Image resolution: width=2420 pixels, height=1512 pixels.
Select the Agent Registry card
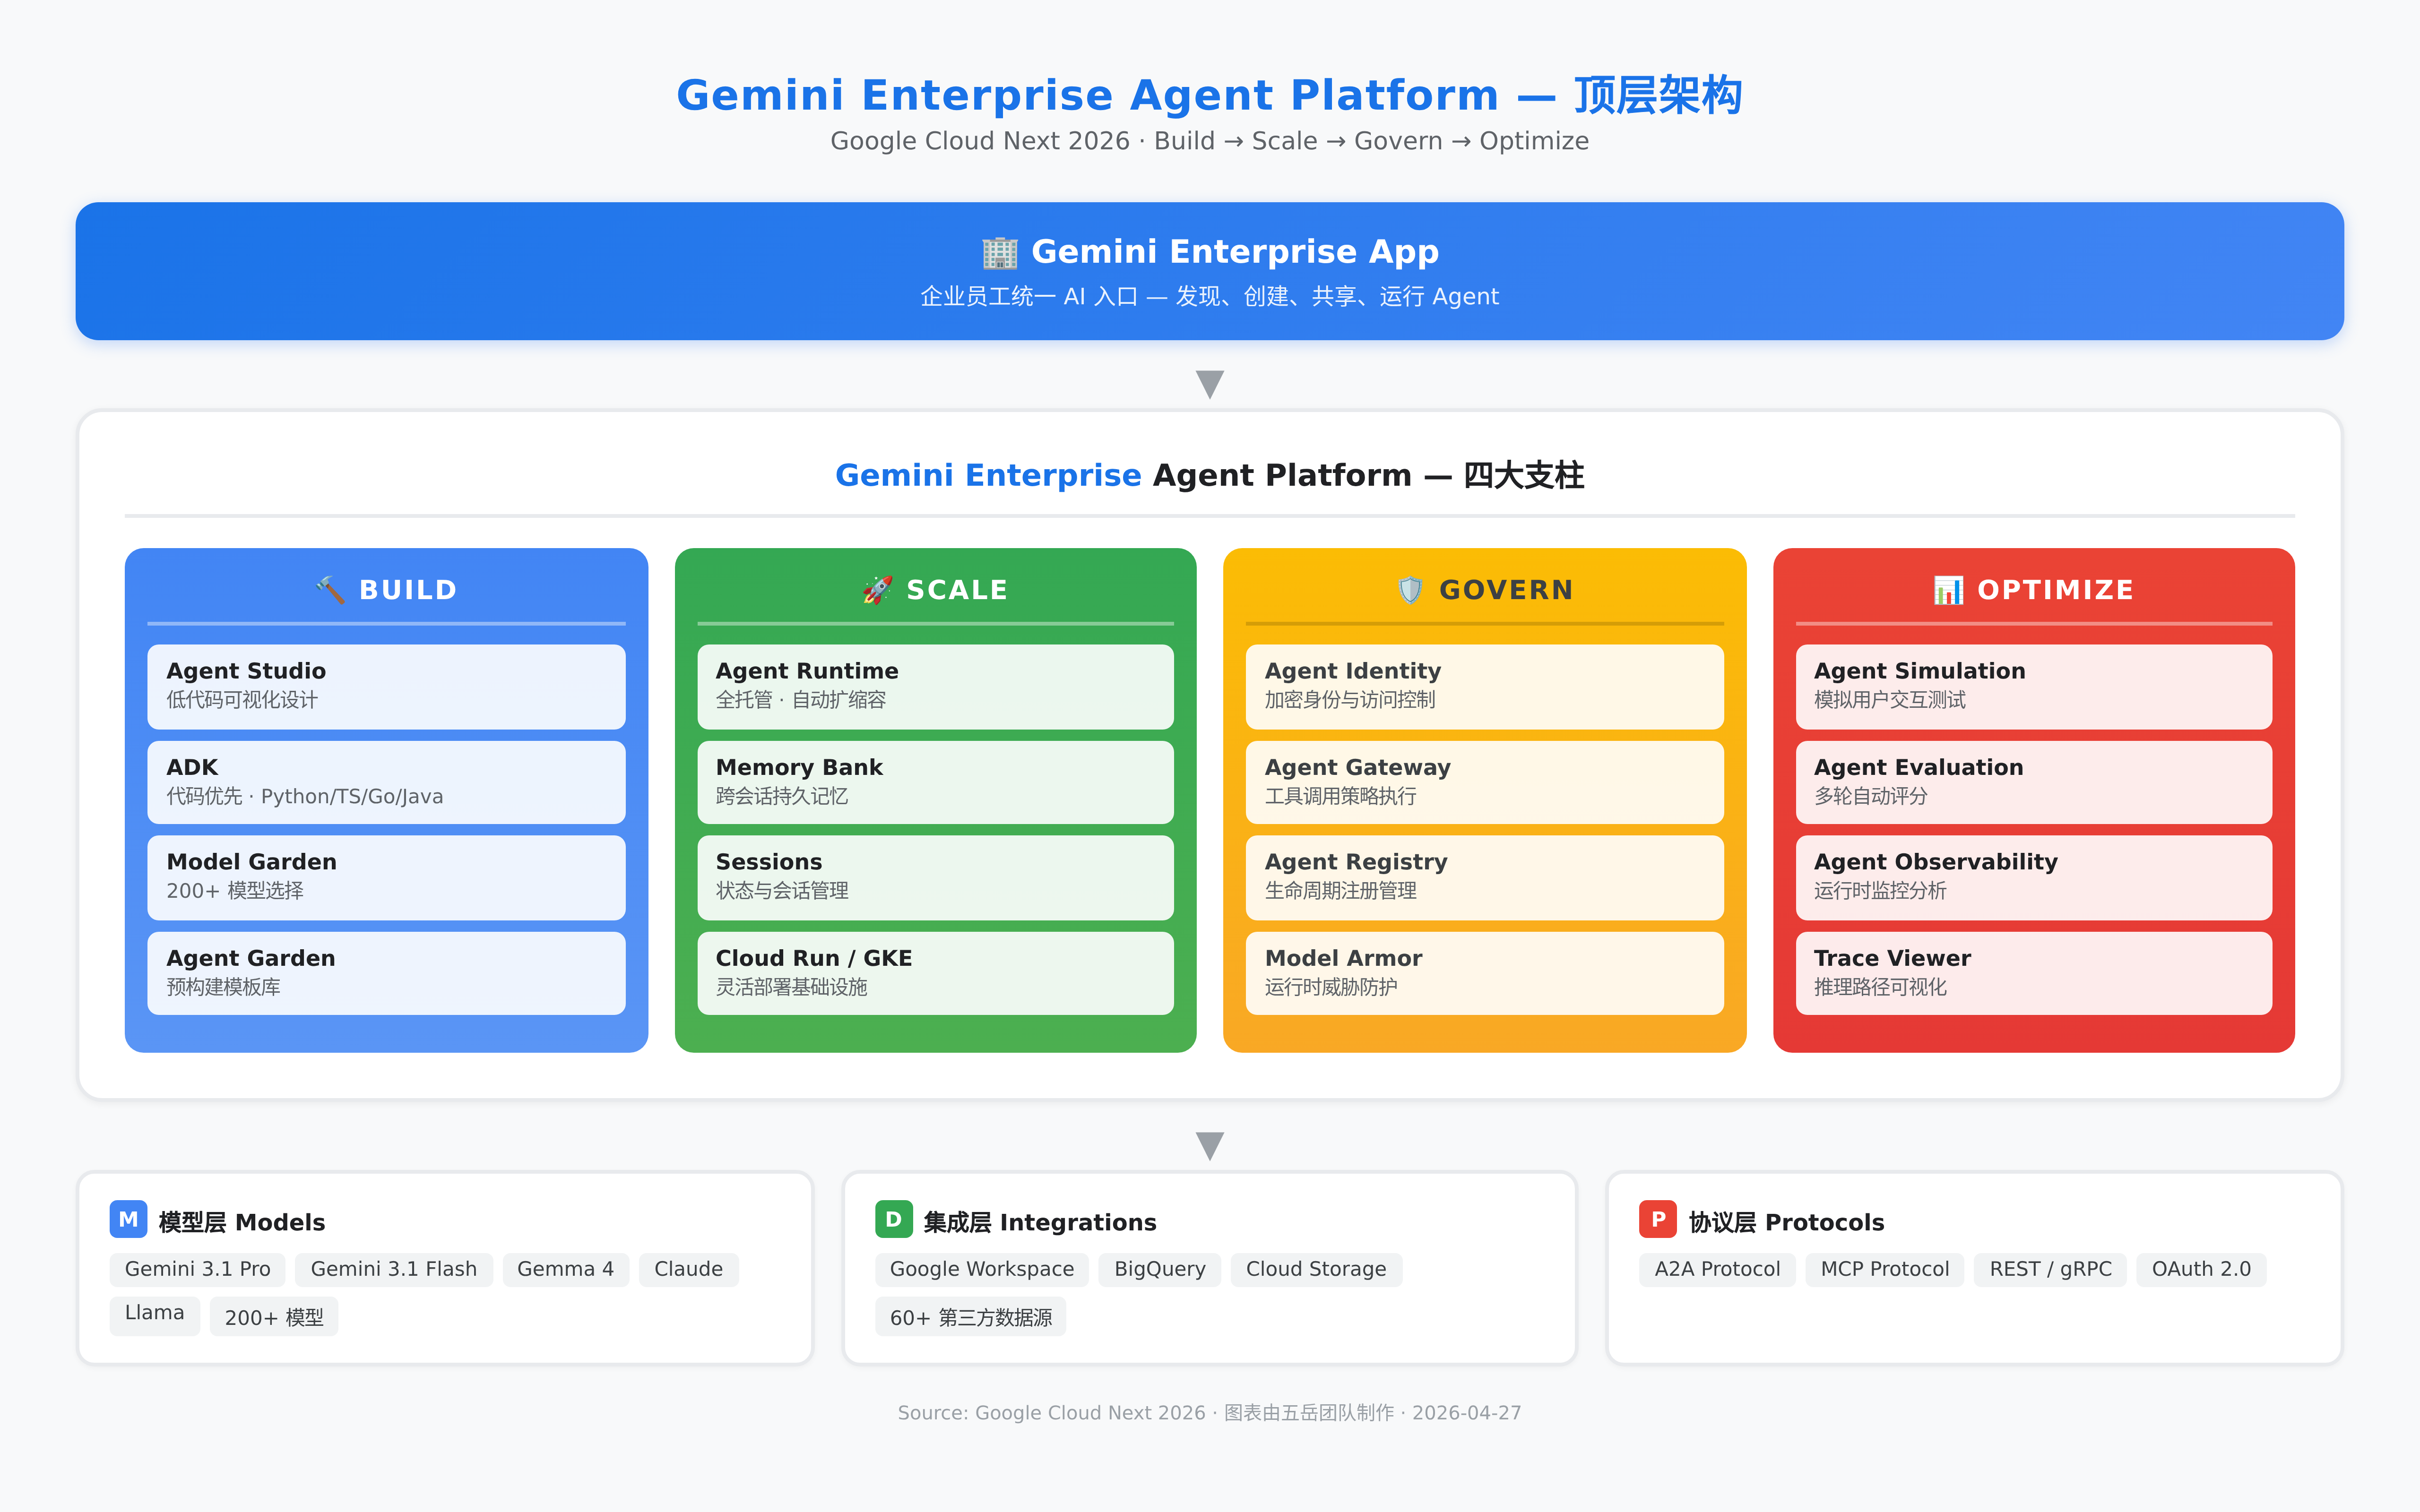coord(1484,877)
